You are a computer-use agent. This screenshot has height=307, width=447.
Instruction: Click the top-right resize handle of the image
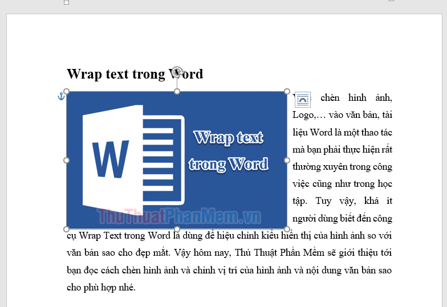click(x=287, y=91)
